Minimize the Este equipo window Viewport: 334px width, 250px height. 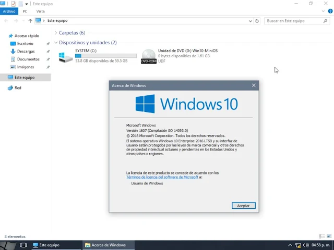[x=296, y=4]
